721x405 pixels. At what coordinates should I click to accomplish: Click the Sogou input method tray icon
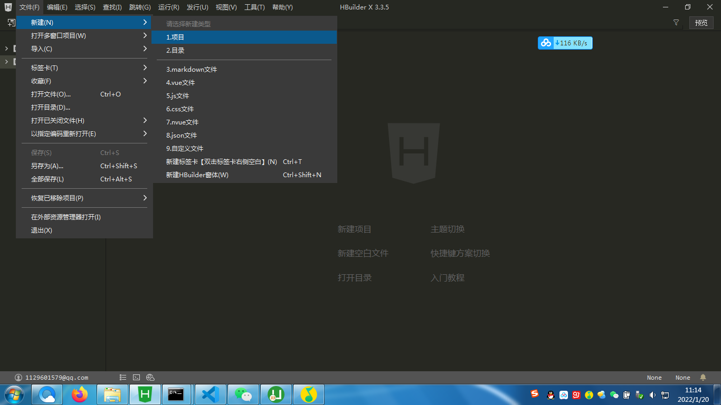coord(535,394)
